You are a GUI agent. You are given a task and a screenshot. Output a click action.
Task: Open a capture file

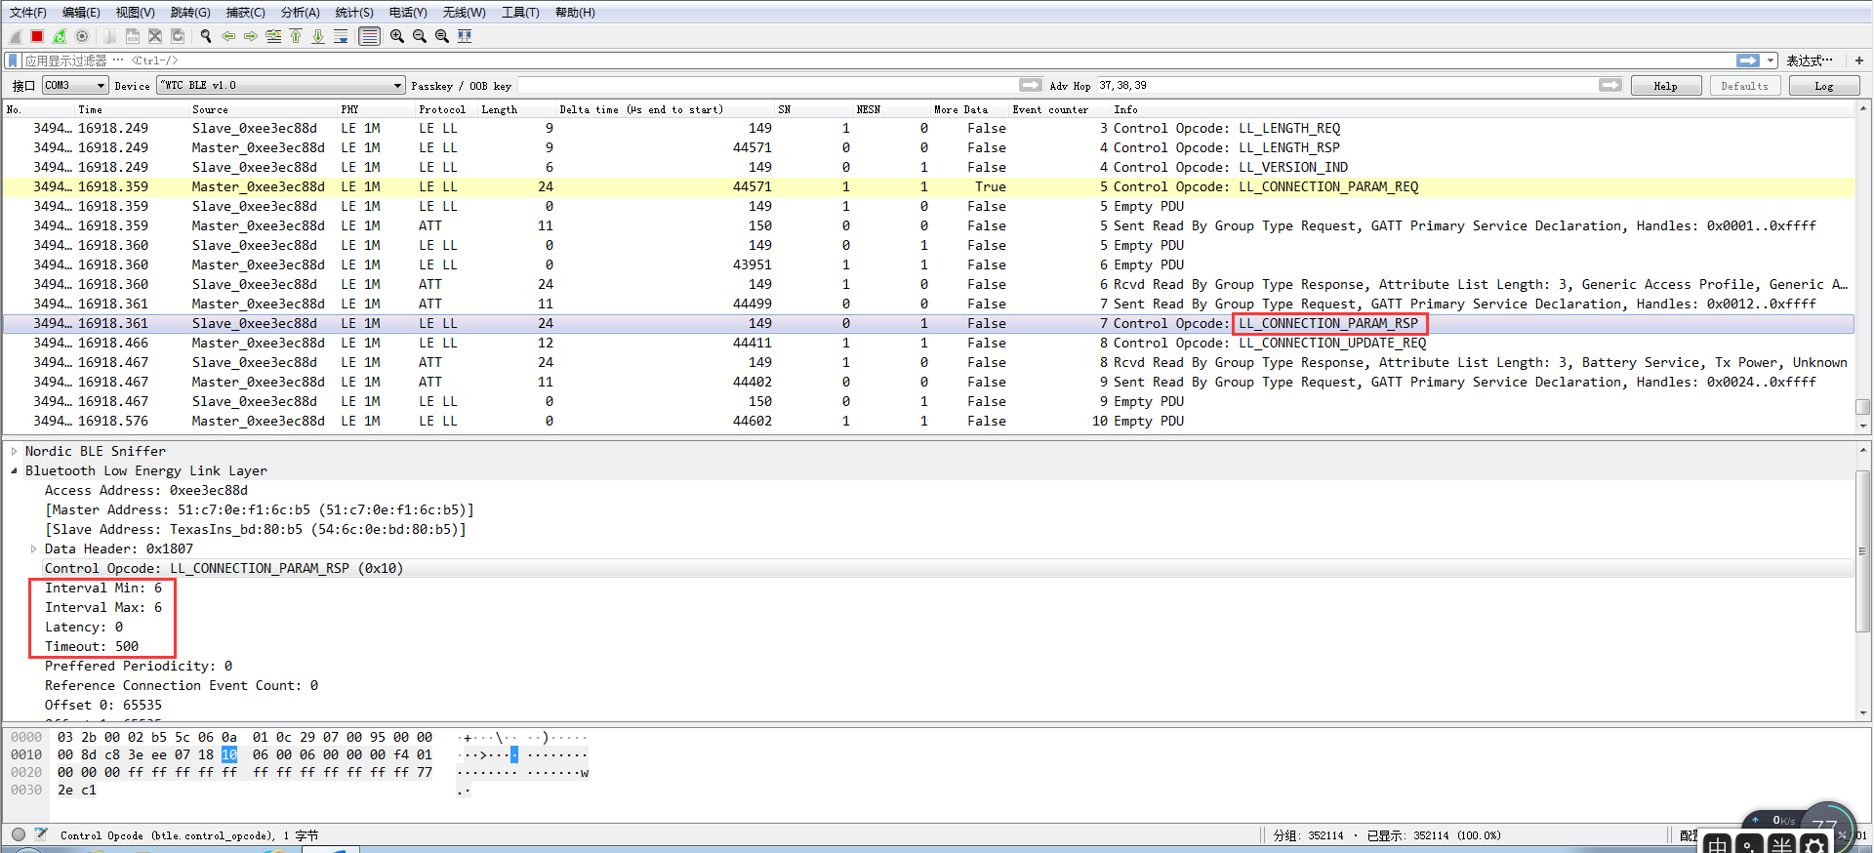pyautogui.click(x=109, y=36)
